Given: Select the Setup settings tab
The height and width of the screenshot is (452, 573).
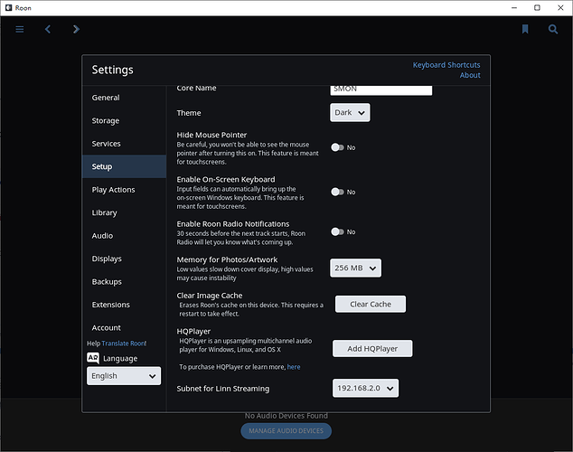Looking at the screenshot, I should pos(124,166).
